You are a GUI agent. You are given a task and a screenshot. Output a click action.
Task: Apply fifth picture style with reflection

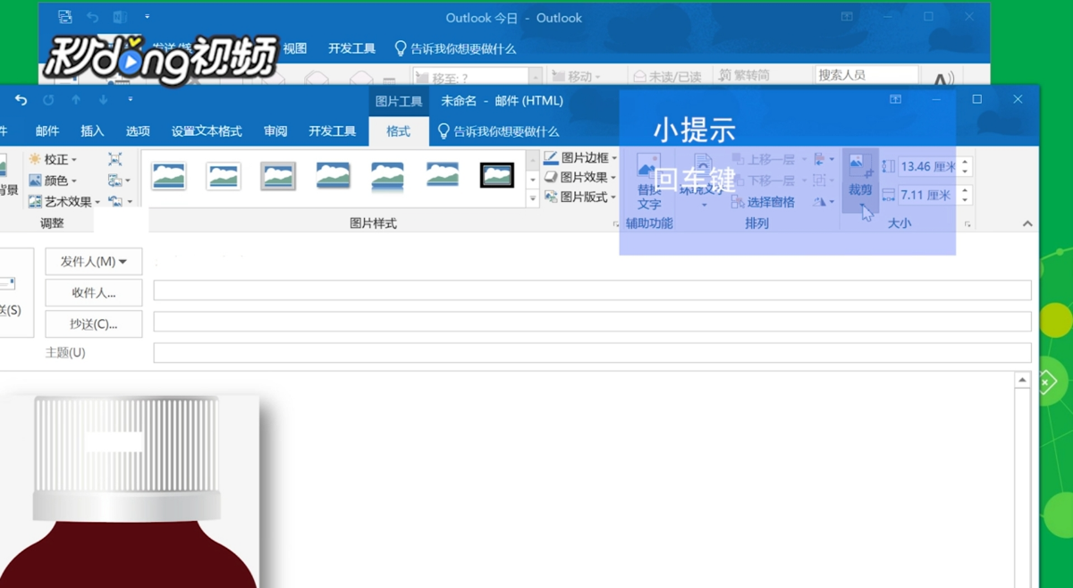click(387, 175)
